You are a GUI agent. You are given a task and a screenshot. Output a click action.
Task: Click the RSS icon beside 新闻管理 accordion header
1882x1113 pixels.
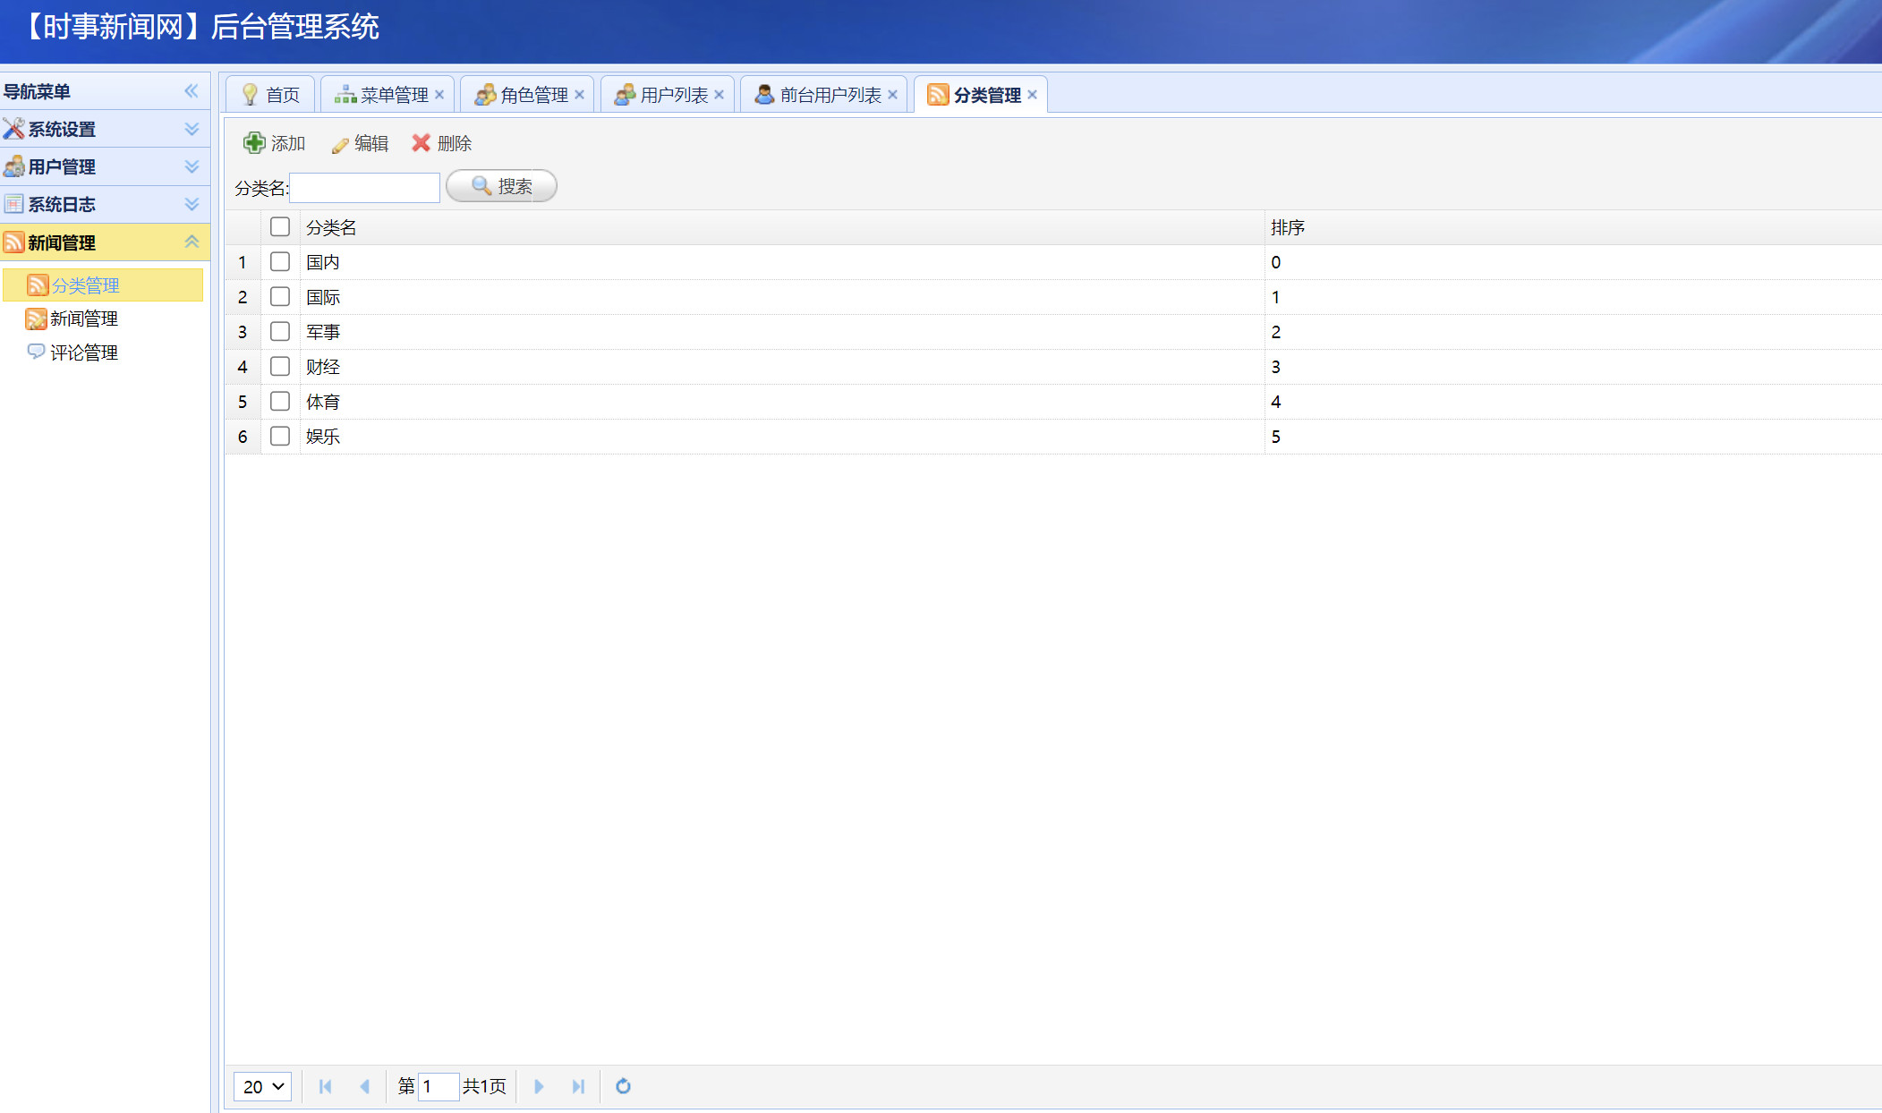[x=13, y=242]
